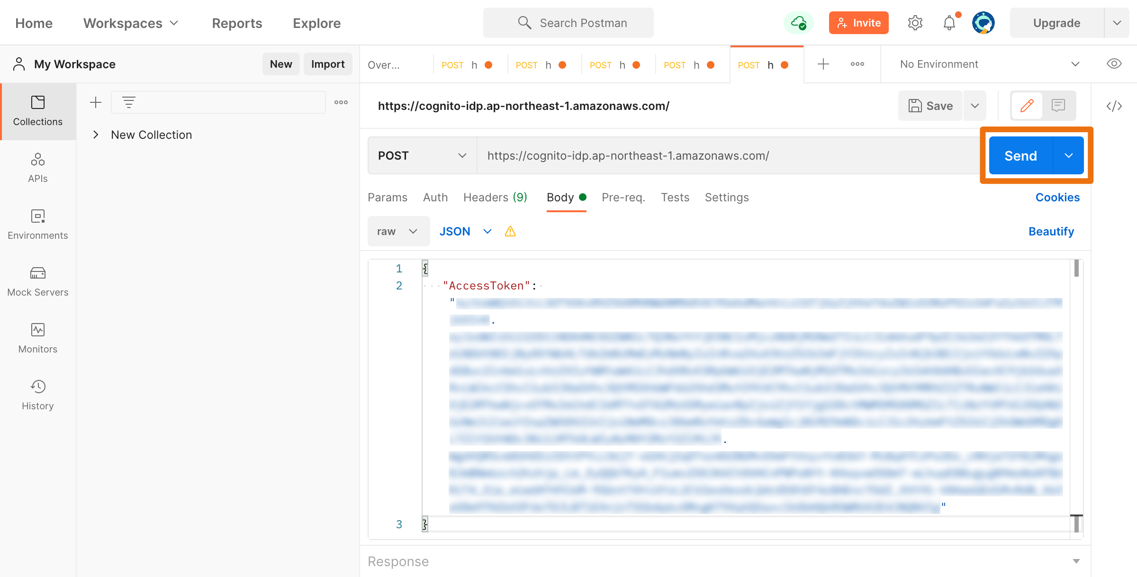Open the Send options dropdown arrow
Viewport: 1137px width, 577px height.
coord(1069,155)
